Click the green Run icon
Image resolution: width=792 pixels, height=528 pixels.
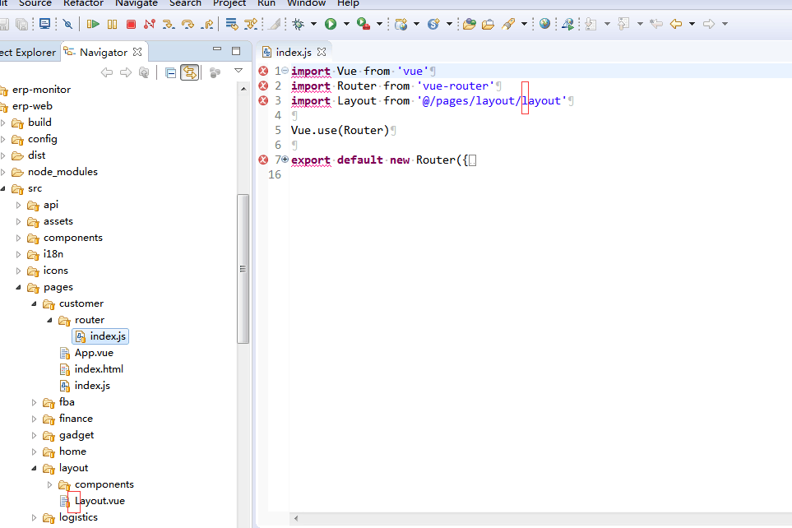[x=331, y=24]
